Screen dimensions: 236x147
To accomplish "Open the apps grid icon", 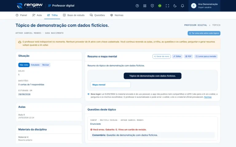I will point(145,6).
